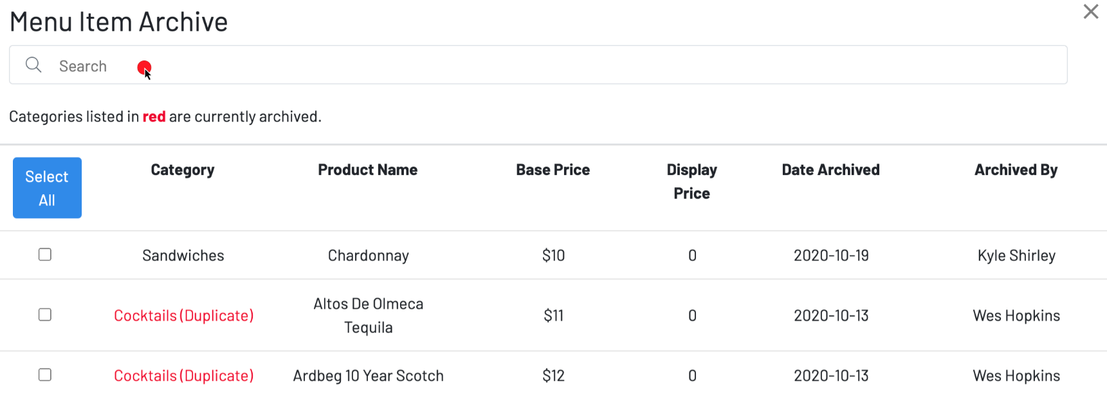
Task: Click the Chardonnay product name
Action: pos(369,255)
